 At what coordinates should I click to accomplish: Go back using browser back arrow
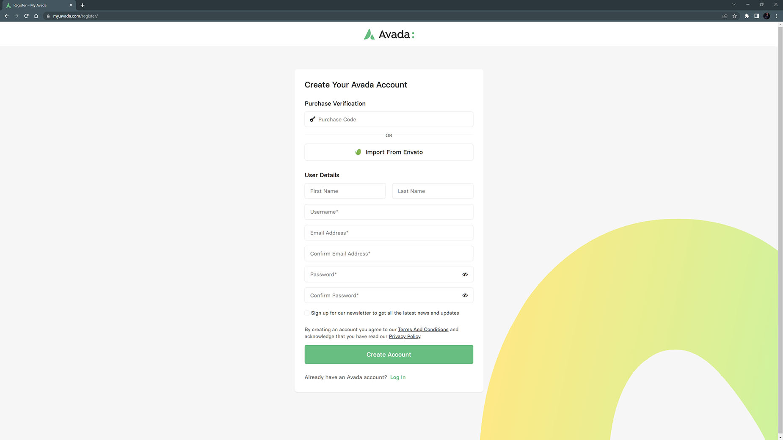point(7,16)
